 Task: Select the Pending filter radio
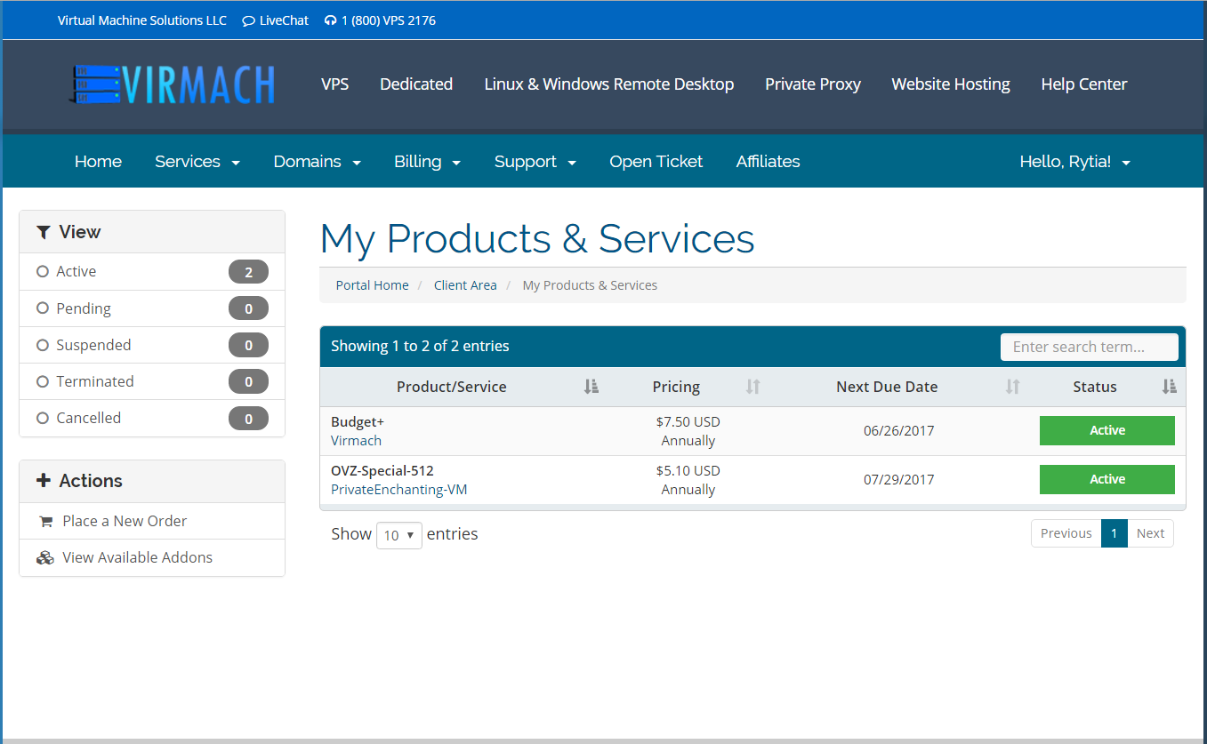point(42,308)
